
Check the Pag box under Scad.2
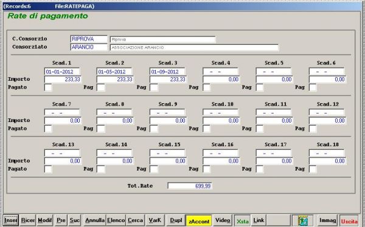(101, 87)
